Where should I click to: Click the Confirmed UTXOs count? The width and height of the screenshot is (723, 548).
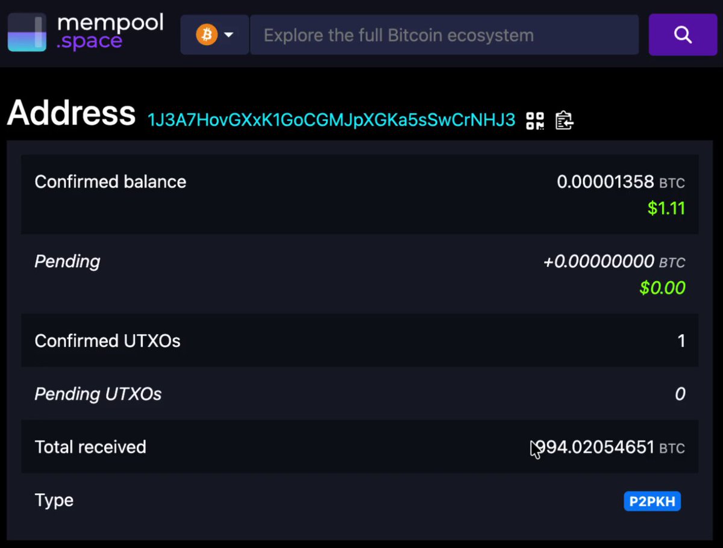tap(681, 341)
